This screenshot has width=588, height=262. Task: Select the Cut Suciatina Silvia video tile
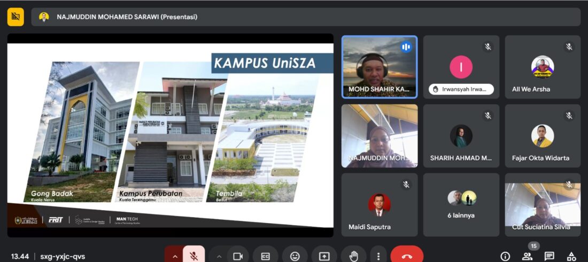point(543,205)
